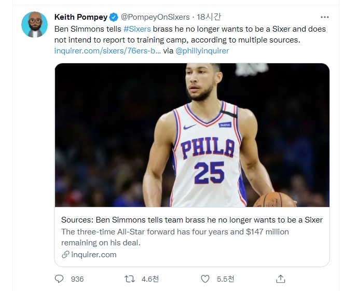The height and width of the screenshot is (291, 344).
Task: Open the three-dot more options menu
Action: 325,17
